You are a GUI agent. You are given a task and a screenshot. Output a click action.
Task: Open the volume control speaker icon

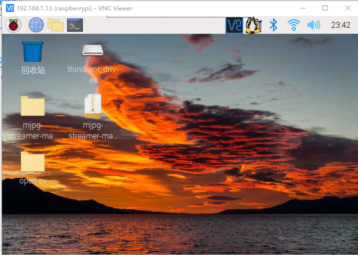(314, 25)
